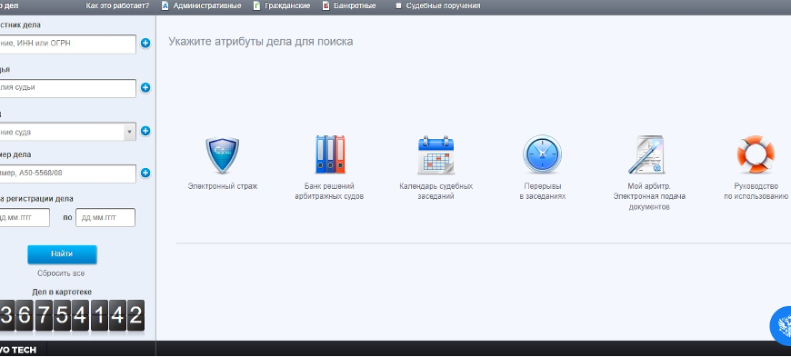
Task: Open the Электронный страж shield icon
Action: (x=223, y=155)
